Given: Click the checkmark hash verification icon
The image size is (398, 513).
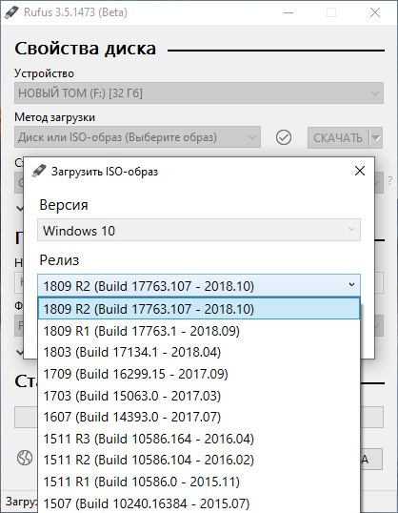Looking at the screenshot, I should (284, 137).
